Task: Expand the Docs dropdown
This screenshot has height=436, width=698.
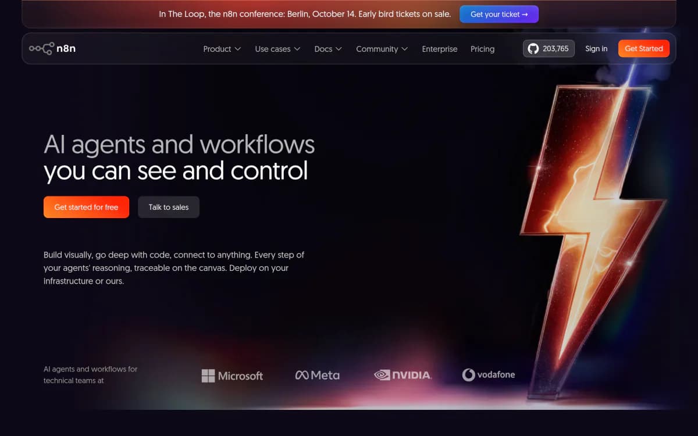Action: point(328,49)
